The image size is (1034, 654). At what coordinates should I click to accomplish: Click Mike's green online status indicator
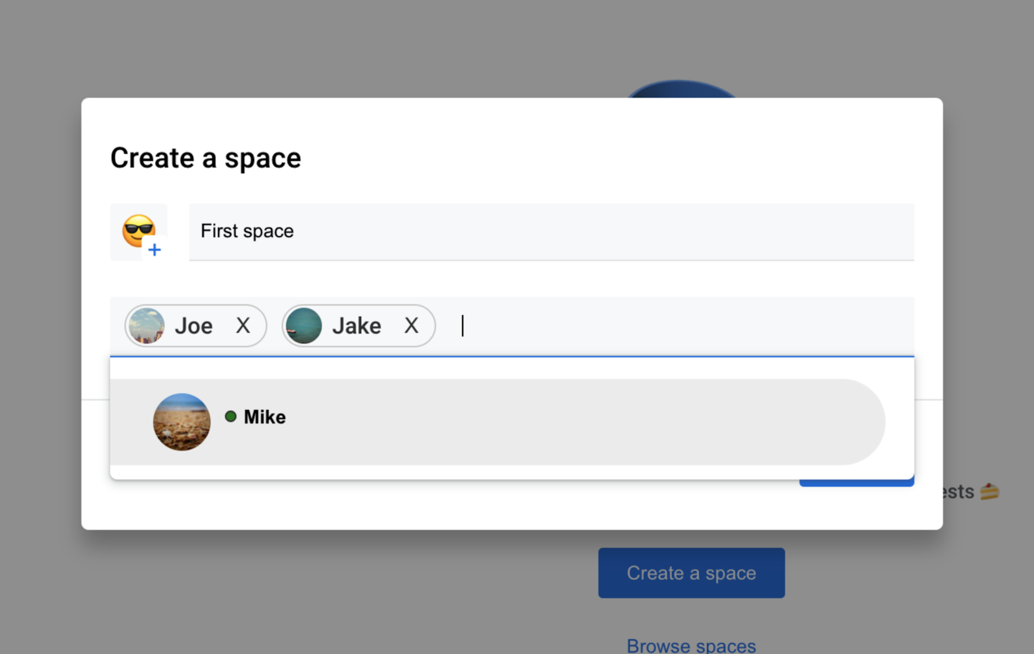point(231,416)
